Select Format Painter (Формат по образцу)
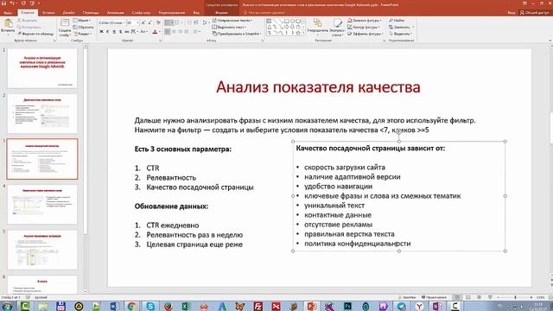Image resolution: width=553 pixels, height=311 pixels. point(35,34)
